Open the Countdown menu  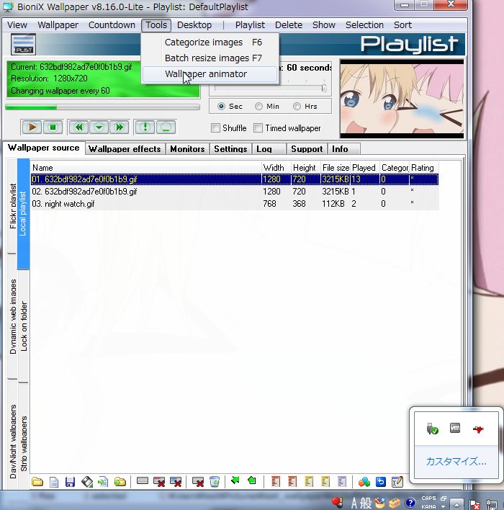pos(112,24)
